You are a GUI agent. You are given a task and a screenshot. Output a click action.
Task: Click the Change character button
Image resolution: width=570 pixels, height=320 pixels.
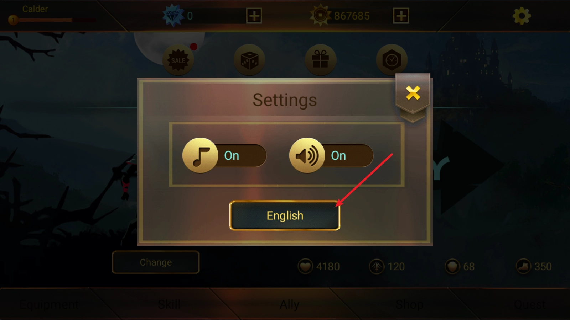click(x=156, y=262)
